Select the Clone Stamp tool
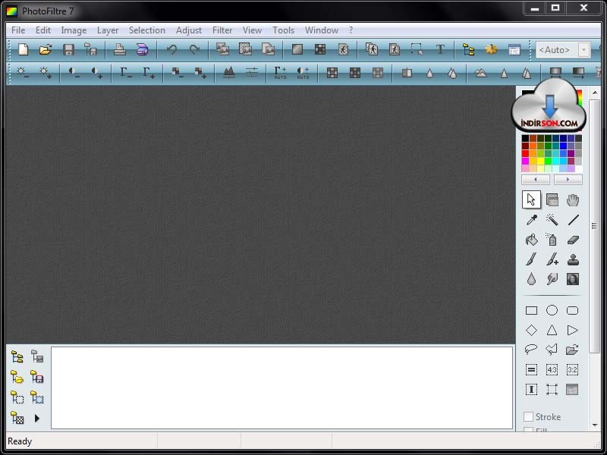Viewport: 607px width, 455px height. pyautogui.click(x=573, y=259)
